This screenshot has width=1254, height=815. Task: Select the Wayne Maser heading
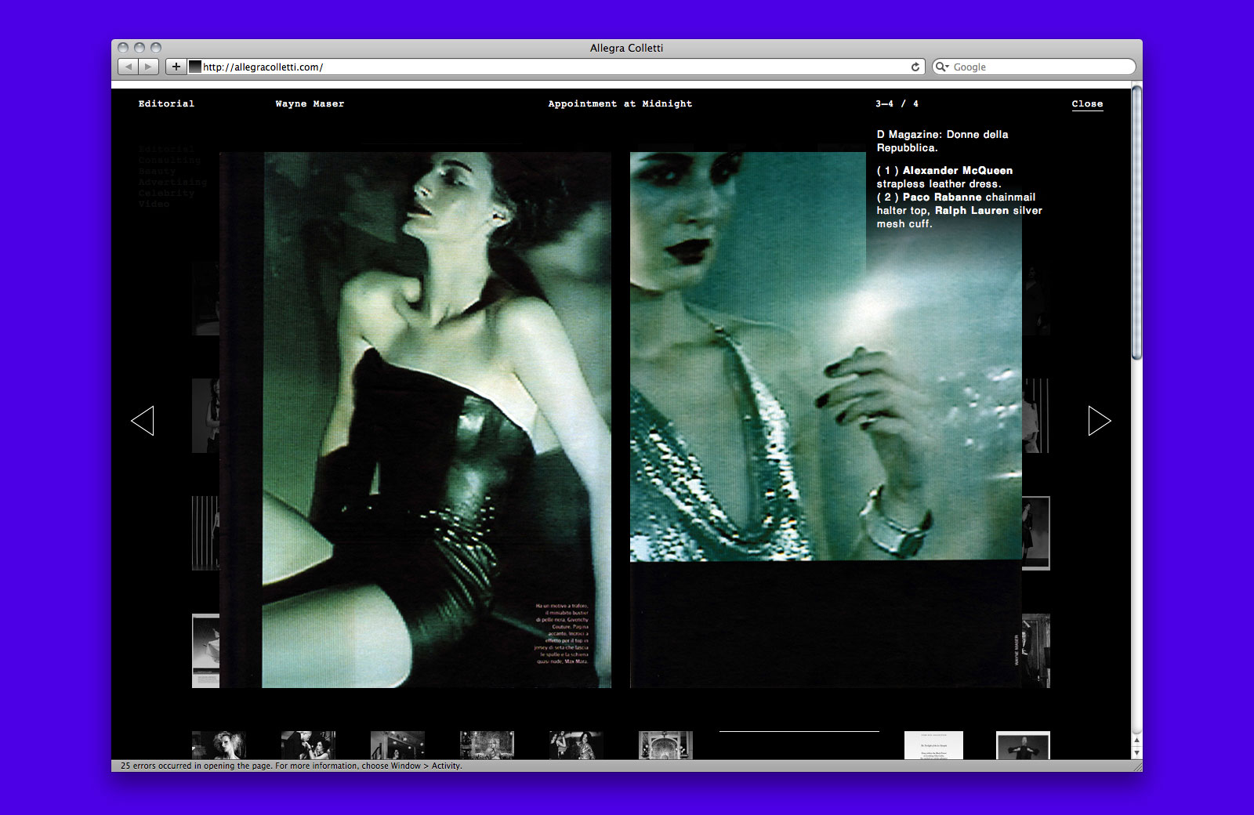(x=310, y=103)
